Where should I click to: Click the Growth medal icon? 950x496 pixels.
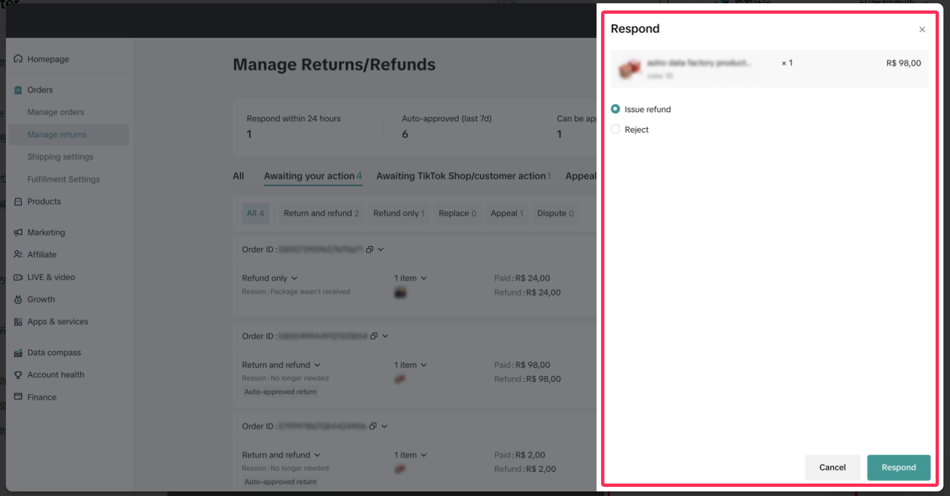click(18, 299)
